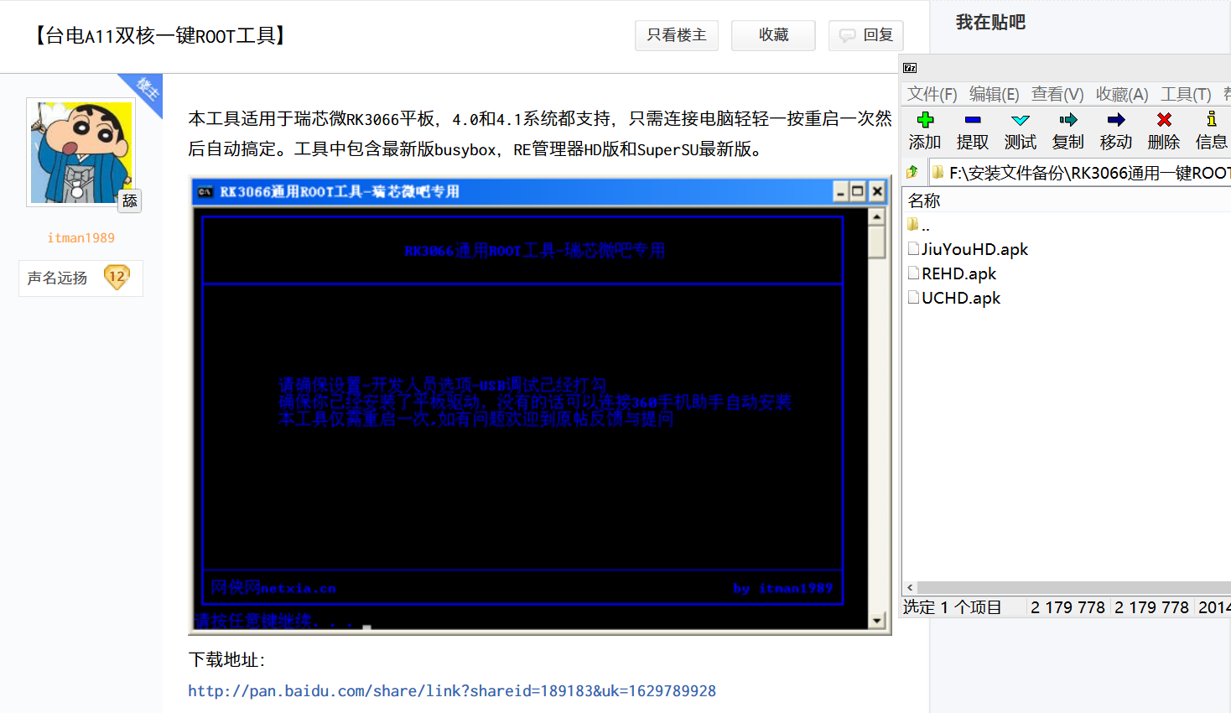Click the 7-Zip path address field
The image size is (1231, 713).
click(1080, 173)
